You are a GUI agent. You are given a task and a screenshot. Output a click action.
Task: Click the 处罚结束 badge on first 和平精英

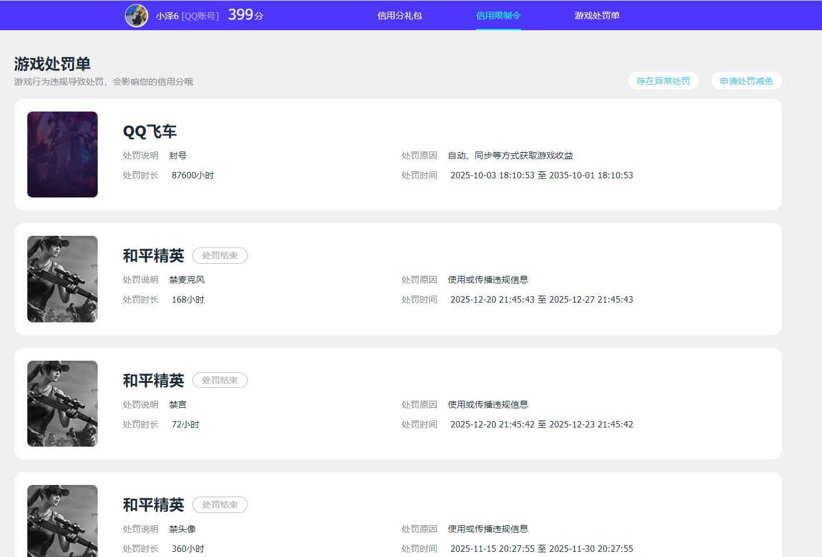click(x=220, y=255)
